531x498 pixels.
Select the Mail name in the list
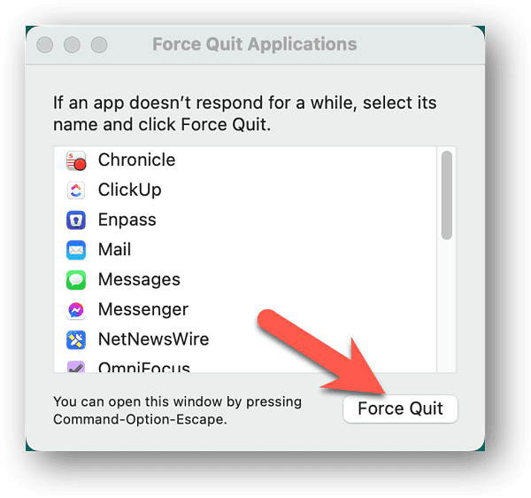[x=114, y=250]
